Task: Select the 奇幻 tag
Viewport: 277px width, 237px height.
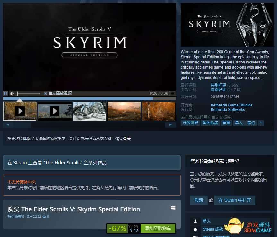Action: [x=251, y=123]
